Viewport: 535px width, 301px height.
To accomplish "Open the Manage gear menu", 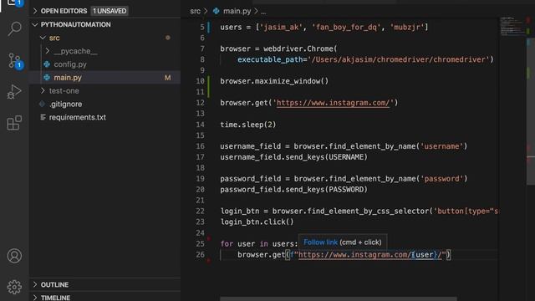I will coord(14,287).
